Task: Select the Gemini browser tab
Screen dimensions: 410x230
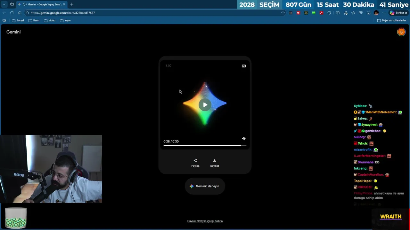Action: (x=42, y=4)
